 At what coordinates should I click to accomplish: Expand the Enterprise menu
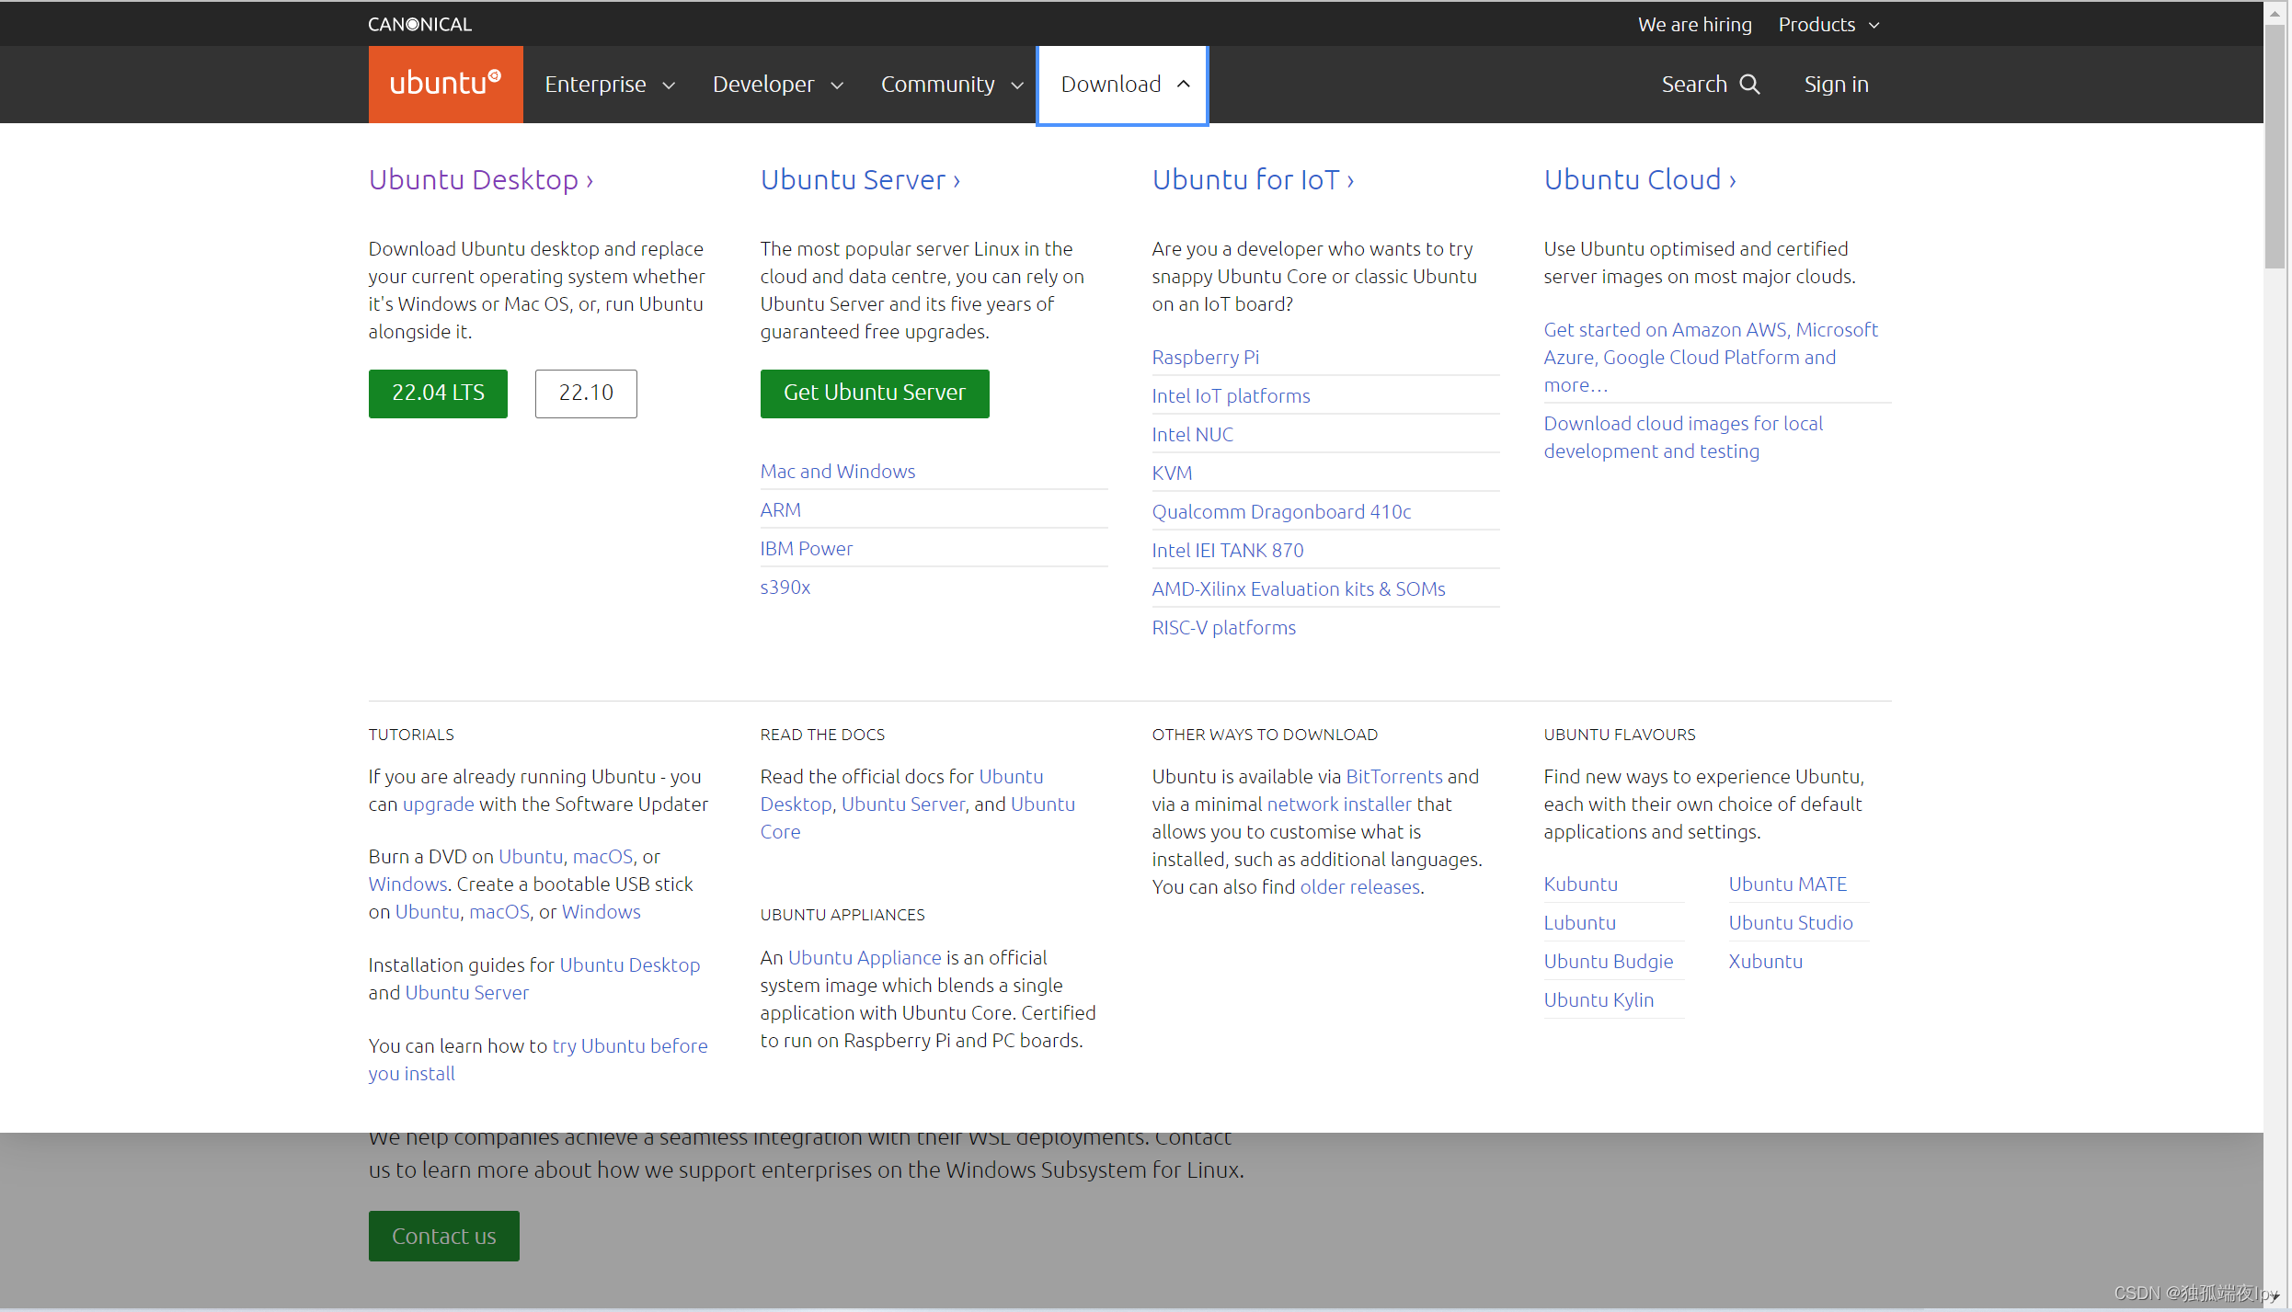click(610, 85)
